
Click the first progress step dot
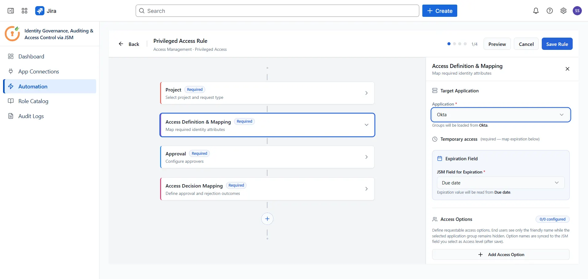pos(449,44)
